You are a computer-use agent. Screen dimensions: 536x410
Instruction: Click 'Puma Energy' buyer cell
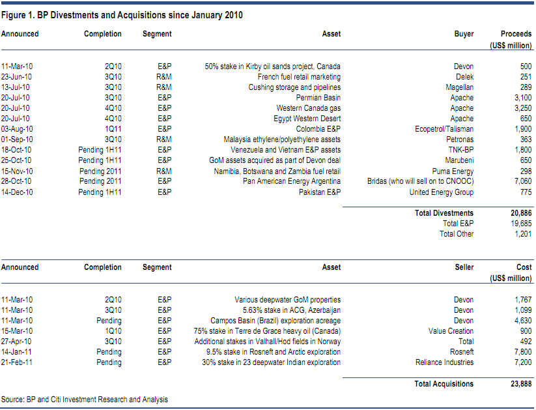point(453,171)
